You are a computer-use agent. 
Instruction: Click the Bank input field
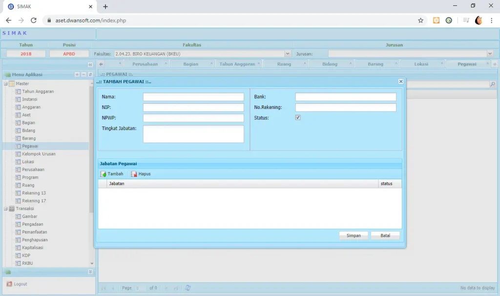click(x=346, y=97)
